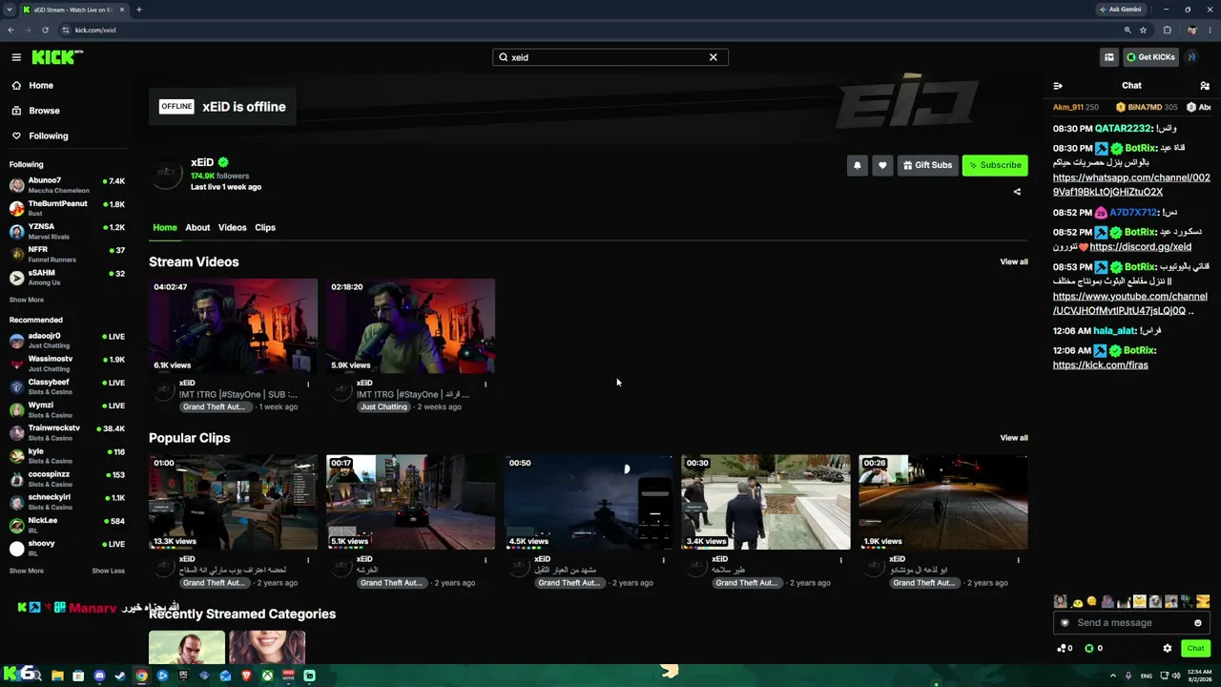This screenshot has height=687, width=1221.
Task: Open options for the 04:02:47 video
Action: (x=308, y=385)
